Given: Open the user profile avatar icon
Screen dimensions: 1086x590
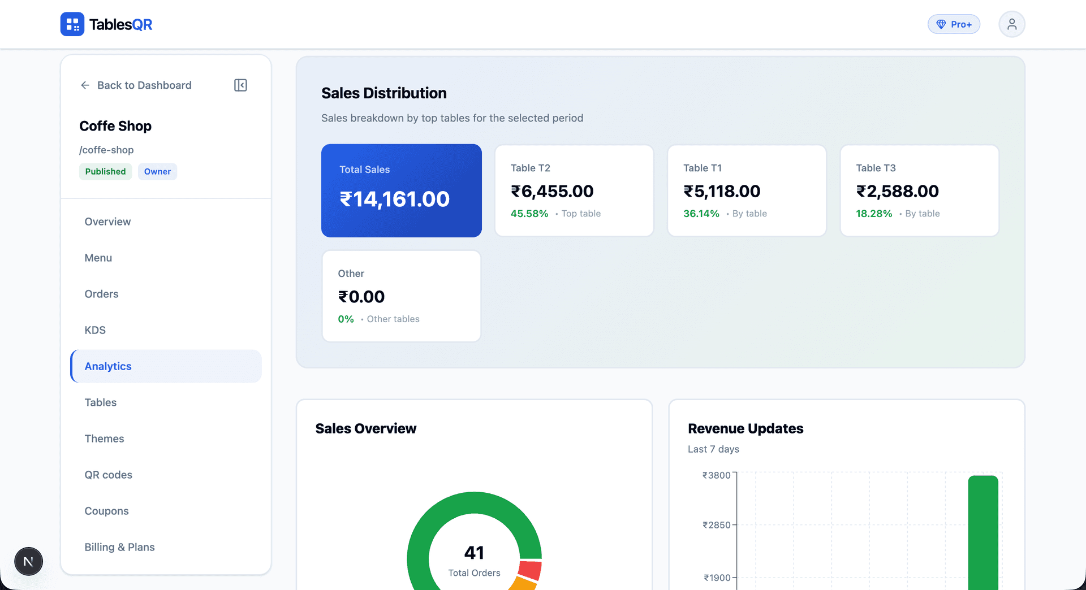Looking at the screenshot, I should [x=1012, y=24].
